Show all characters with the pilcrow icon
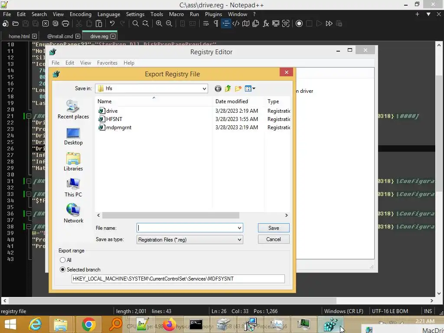 pos(216,23)
